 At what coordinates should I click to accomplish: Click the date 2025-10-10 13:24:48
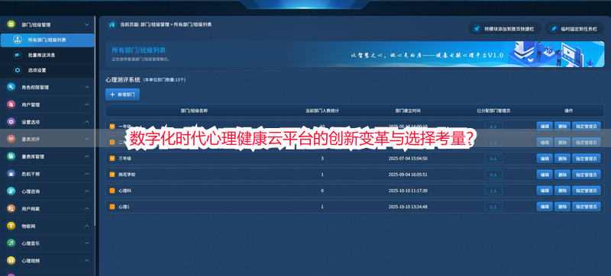408,207
